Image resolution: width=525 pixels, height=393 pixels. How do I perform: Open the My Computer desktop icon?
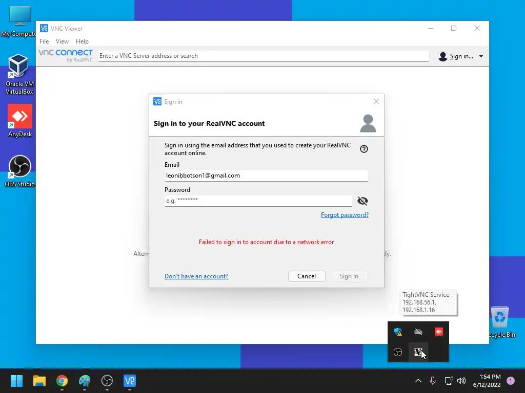18,21
